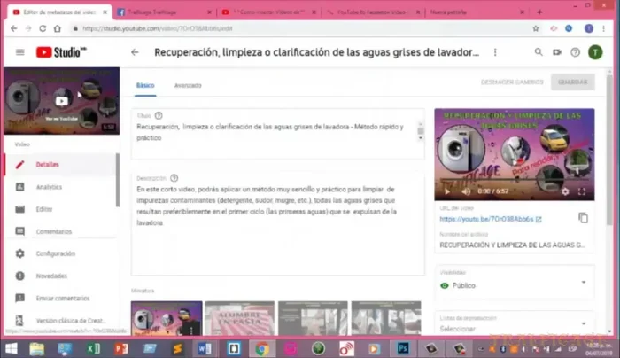Open Comentarios in the sidebar
This screenshot has height=358, width=620.
pos(60,231)
